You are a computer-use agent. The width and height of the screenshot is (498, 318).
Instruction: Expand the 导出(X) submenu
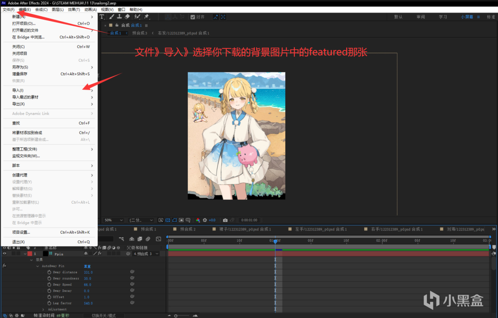click(49, 104)
